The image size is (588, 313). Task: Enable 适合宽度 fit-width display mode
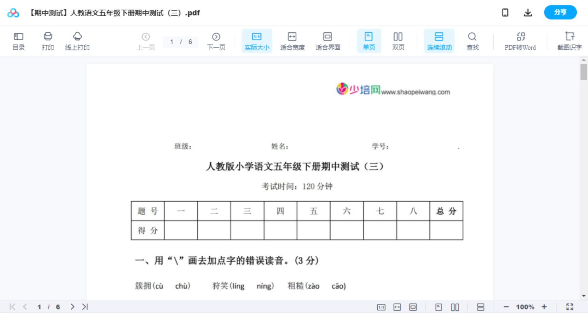coord(292,41)
